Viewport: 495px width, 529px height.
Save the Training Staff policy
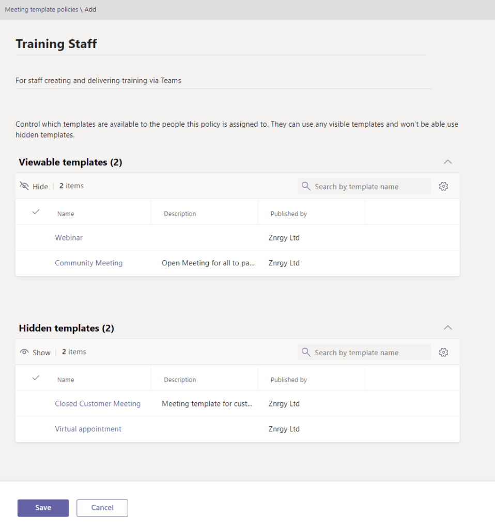43,508
